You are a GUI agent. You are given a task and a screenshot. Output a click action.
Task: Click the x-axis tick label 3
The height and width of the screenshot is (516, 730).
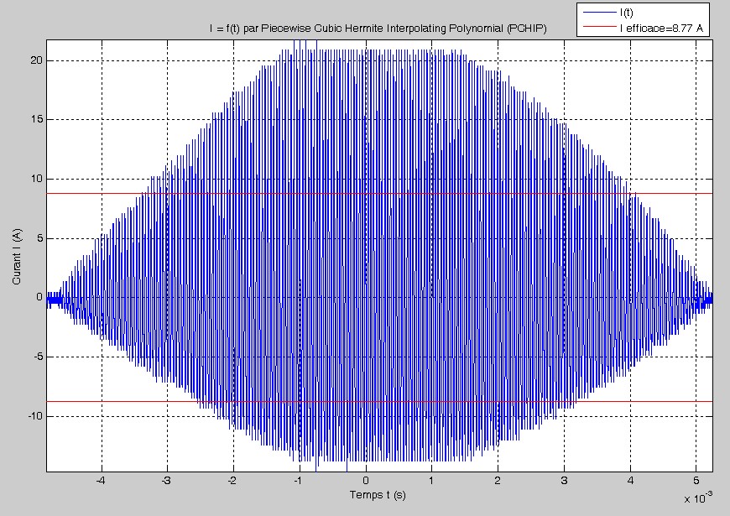(x=564, y=482)
